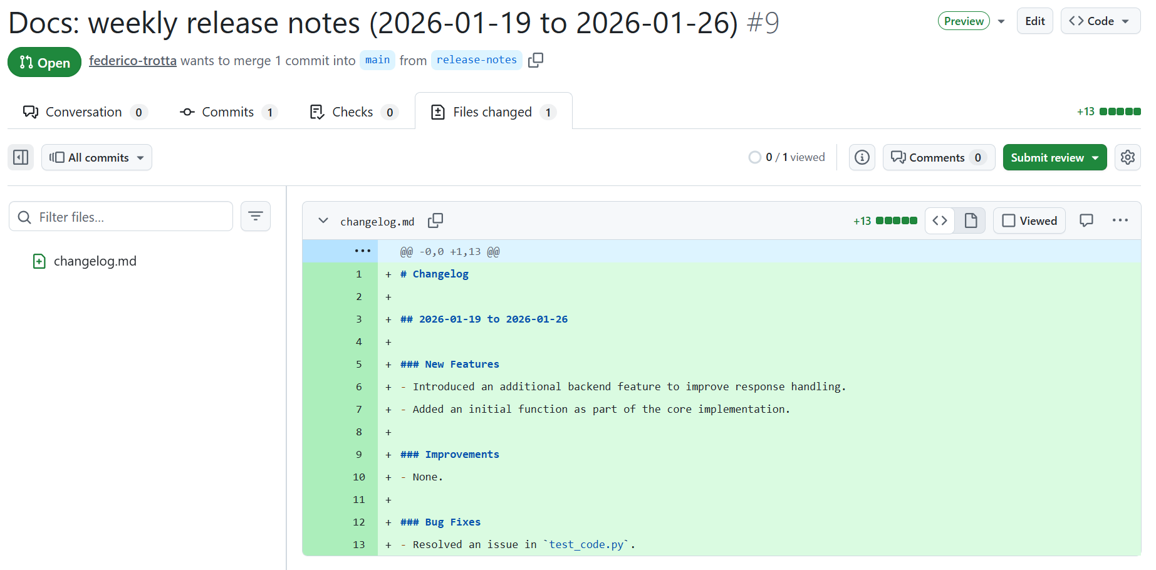
Task: Open the Checks tab
Action: (x=353, y=111)
